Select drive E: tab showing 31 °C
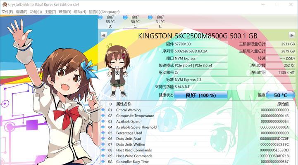298x165 pixels. point(160,21)
